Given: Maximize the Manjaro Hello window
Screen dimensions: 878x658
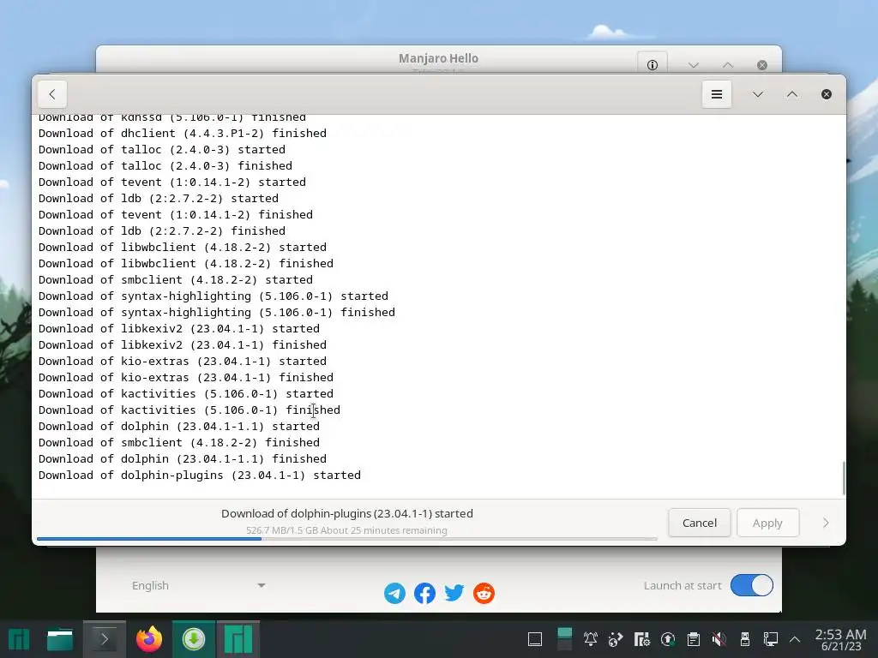Looking at the screenshot, I should point(727,65).
